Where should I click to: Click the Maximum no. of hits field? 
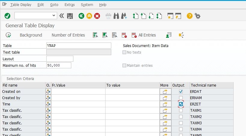click(59, 65)
